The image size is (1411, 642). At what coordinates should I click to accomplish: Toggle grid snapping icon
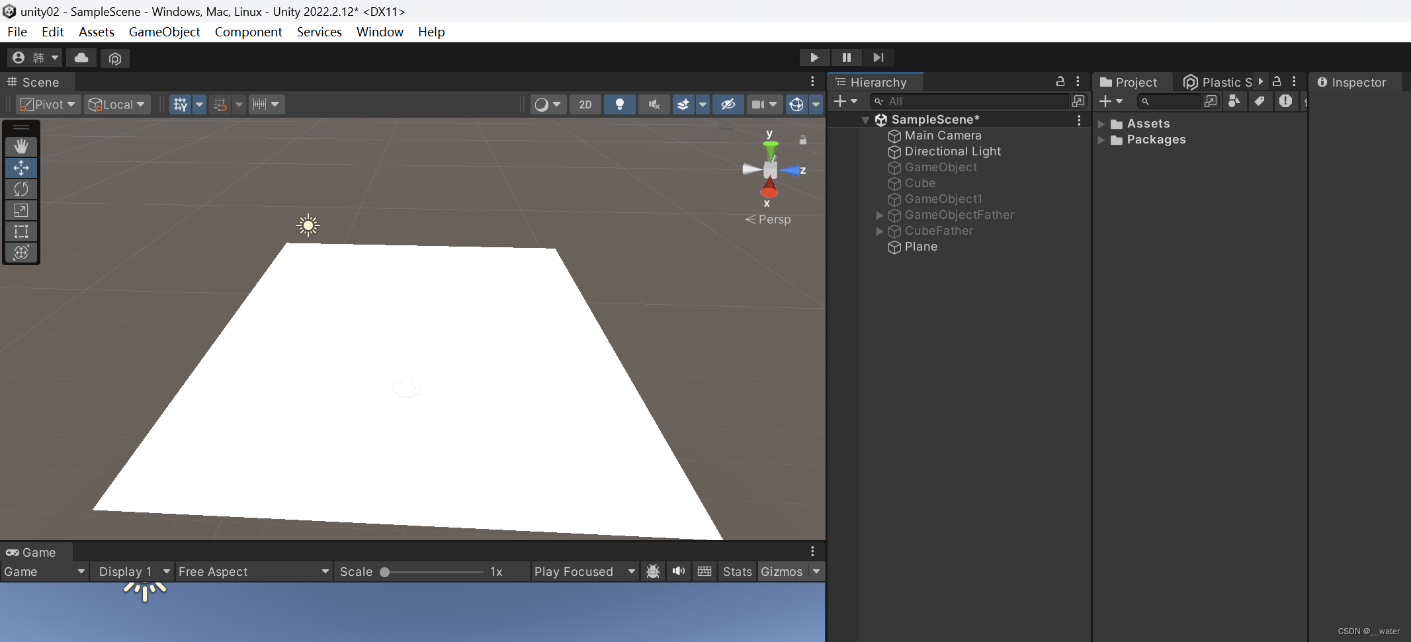pyautogui.click(x=221, y=104)
